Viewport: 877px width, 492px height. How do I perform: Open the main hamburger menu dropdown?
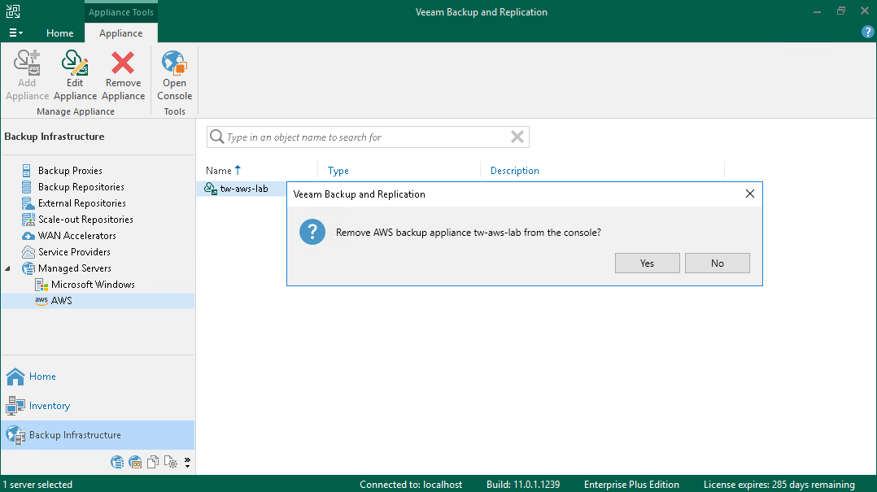coord(15,33)
